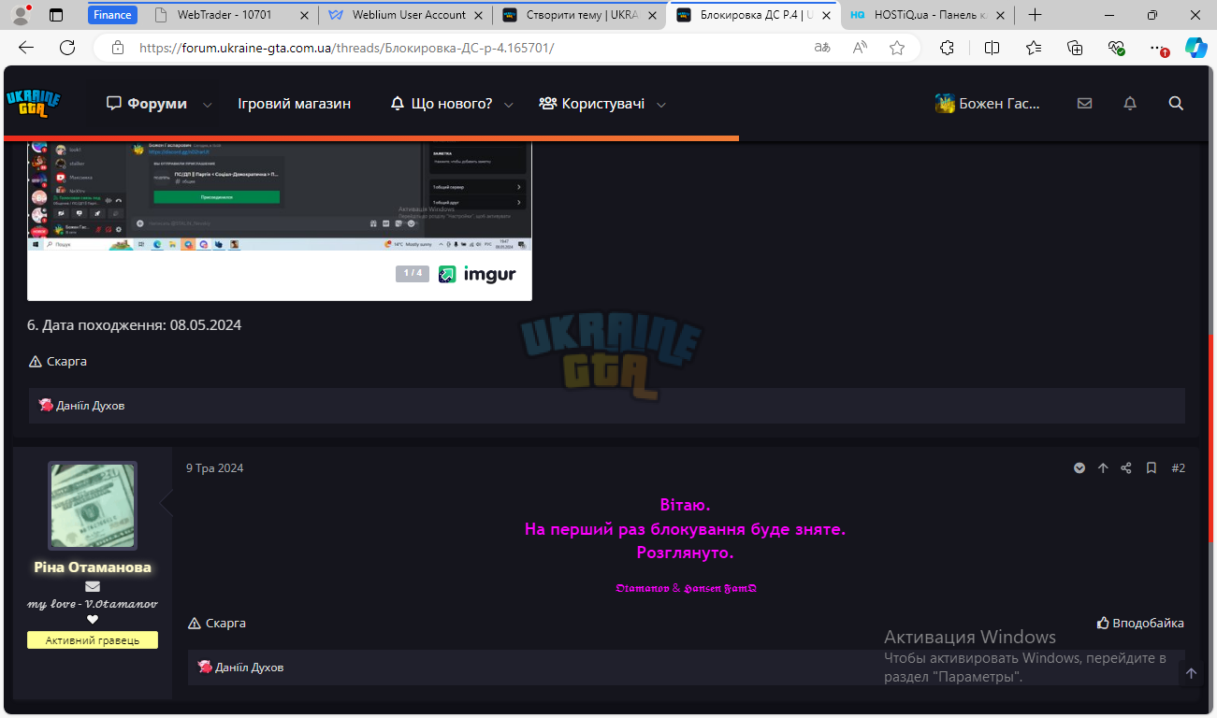Screen dimensions: 1217x718
Task: Add page to favorites star icon
Action: click(897, 48)
